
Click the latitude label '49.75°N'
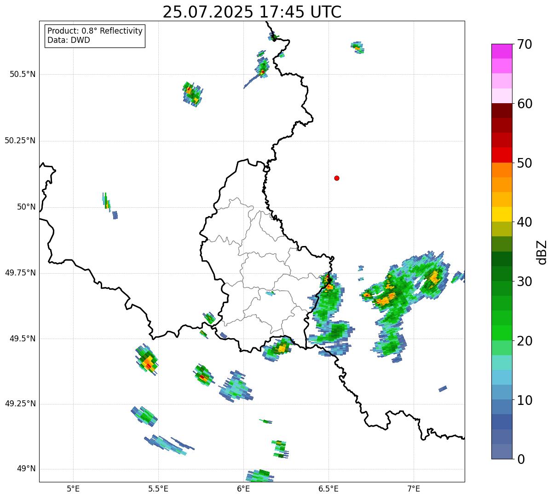(x=20, y=273)
